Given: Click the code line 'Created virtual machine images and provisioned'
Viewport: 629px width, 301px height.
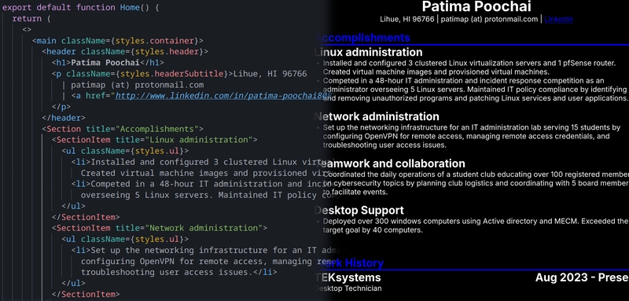Looking at the screenshot, I should 206,173.
